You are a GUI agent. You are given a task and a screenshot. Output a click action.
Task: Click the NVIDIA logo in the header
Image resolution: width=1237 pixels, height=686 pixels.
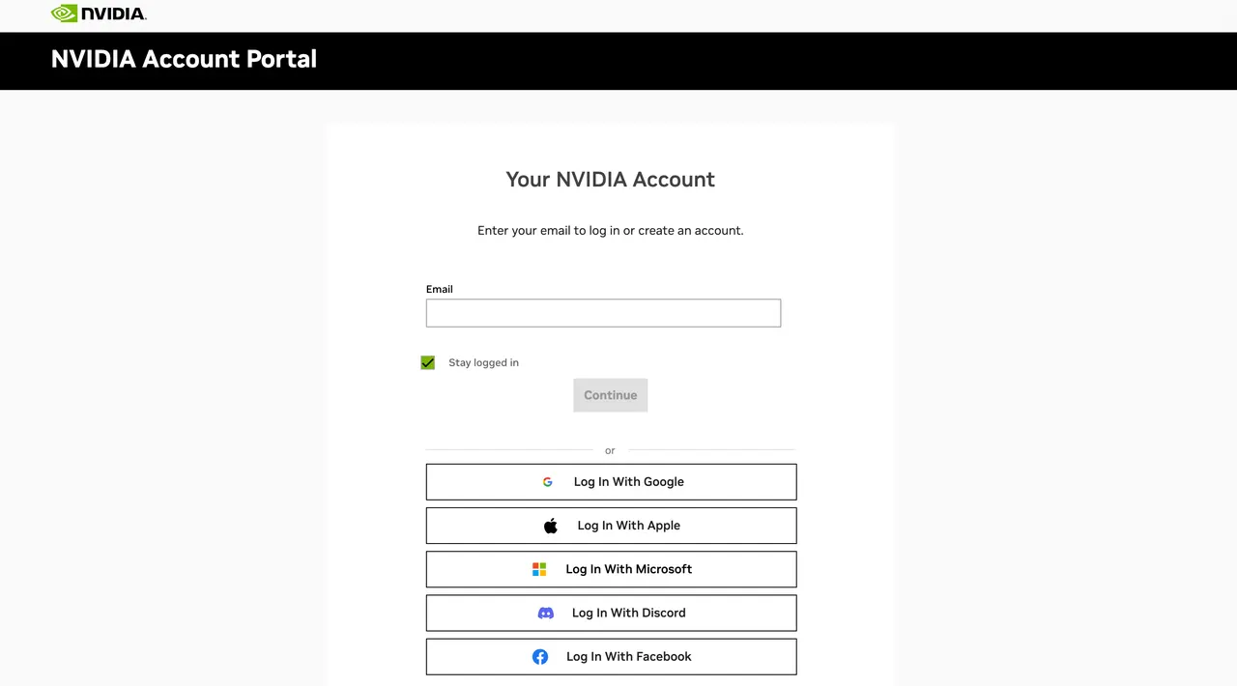click(x=99, y=14)
